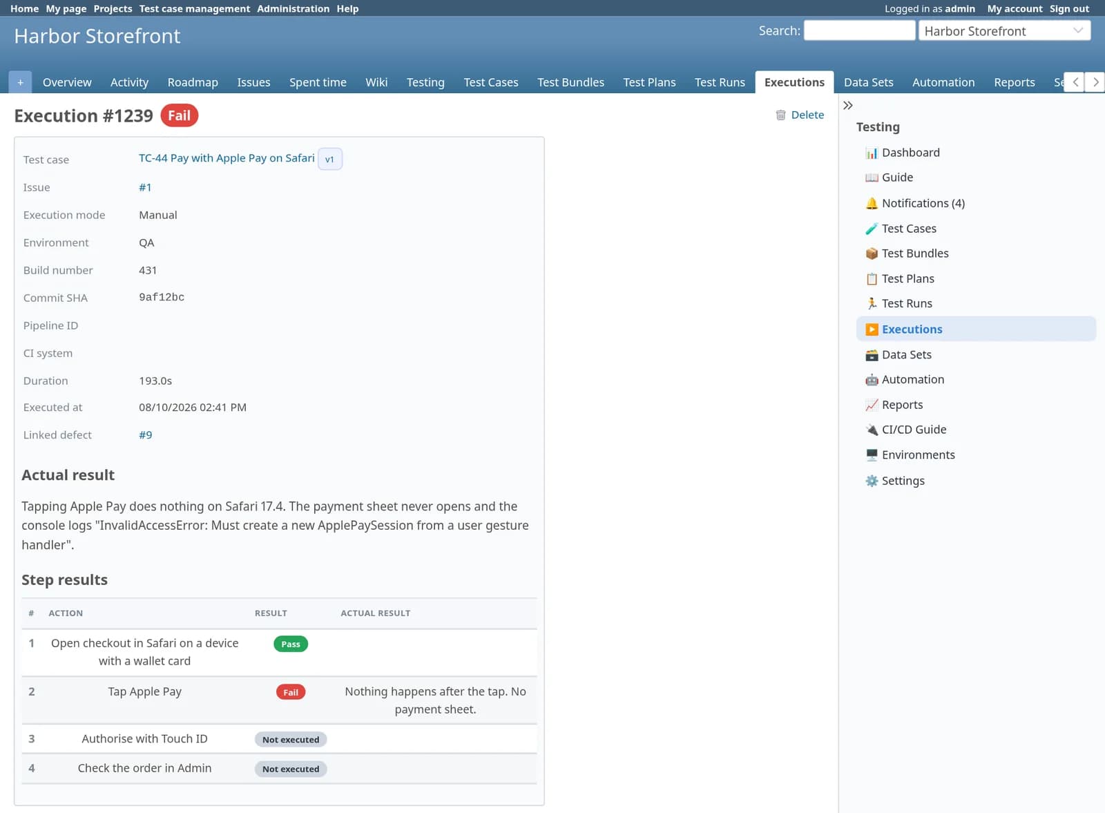Click the Settings gear icon in sidebar
The width and height of the screenshot is (1105, 813).
coord(872,481)
